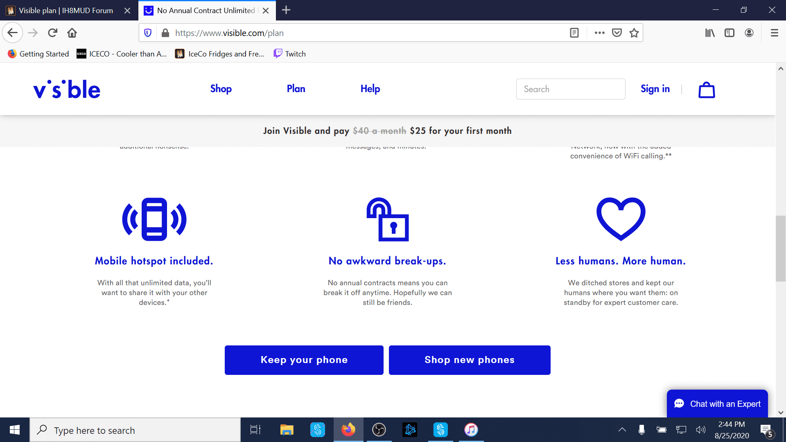Open Getting Started bookmark
The image size is (786, 442).
[38, 54]
